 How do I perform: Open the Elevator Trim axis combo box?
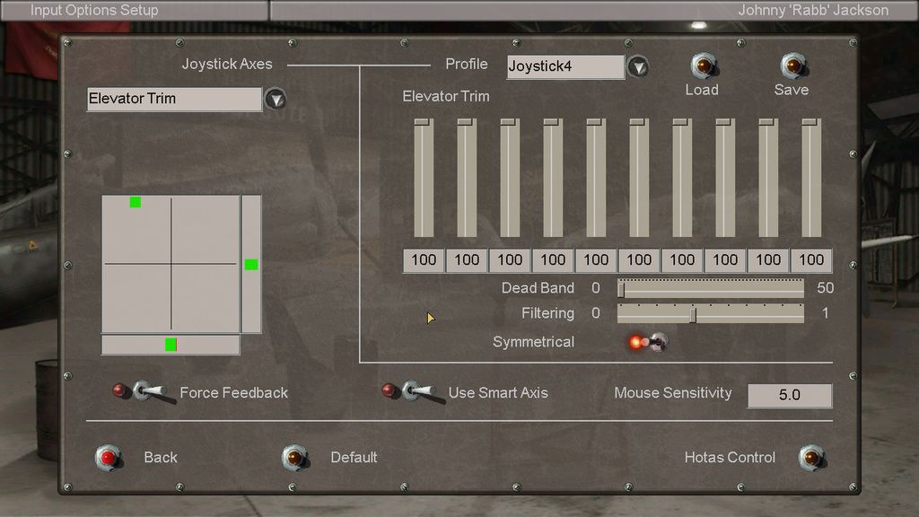174,99
